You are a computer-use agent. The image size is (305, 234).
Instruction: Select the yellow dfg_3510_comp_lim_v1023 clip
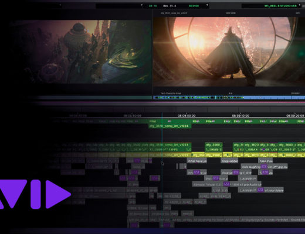click(x=170, y=155)
